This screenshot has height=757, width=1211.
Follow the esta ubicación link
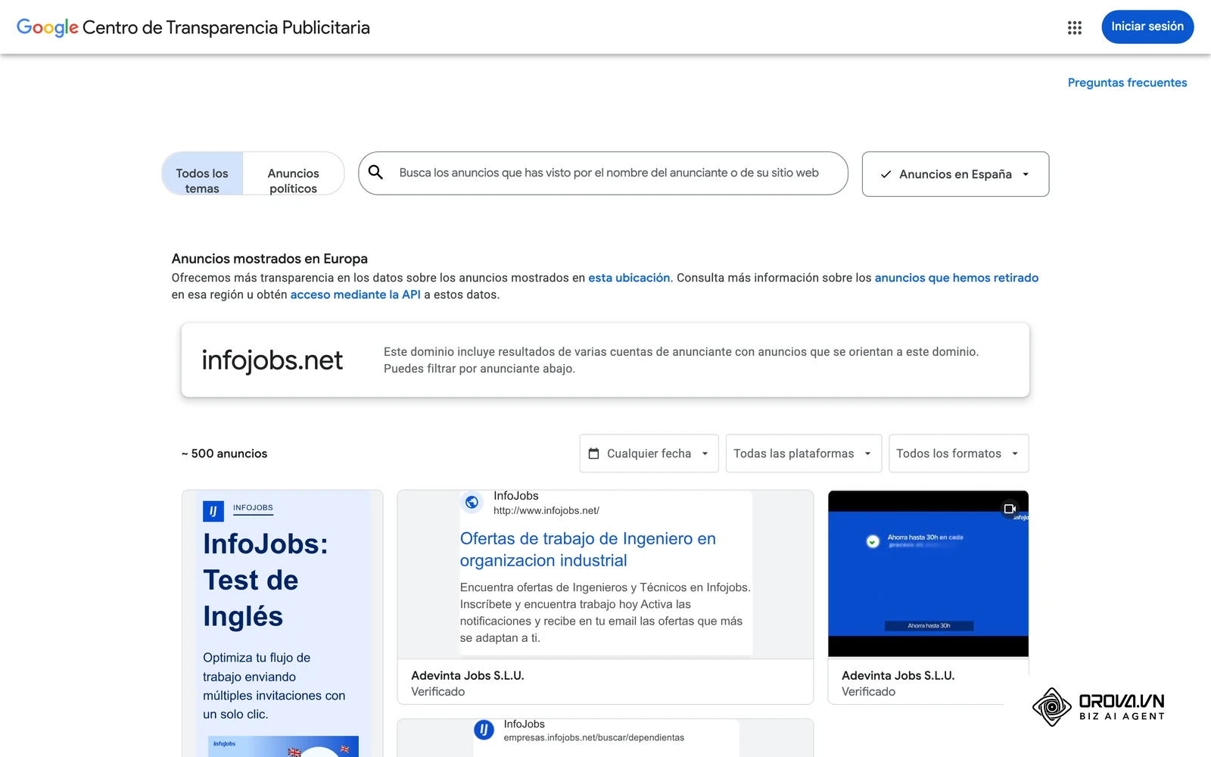click(629, 278)
